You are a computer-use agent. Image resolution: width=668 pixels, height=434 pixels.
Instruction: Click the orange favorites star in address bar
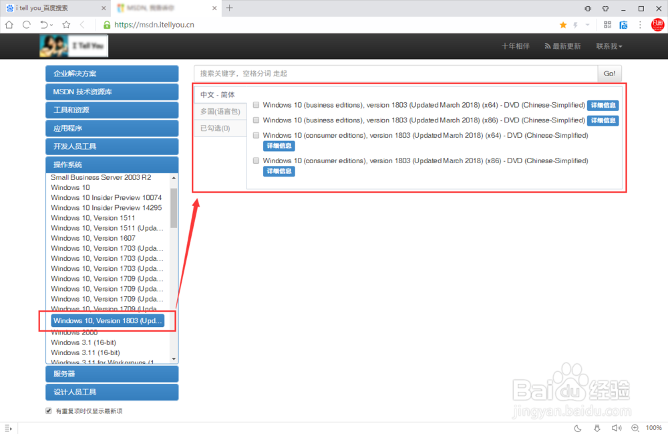point(563,25)
